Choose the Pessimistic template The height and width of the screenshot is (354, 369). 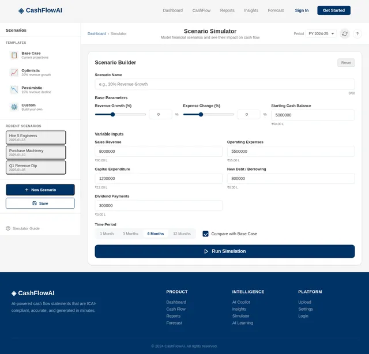[40, 90]
